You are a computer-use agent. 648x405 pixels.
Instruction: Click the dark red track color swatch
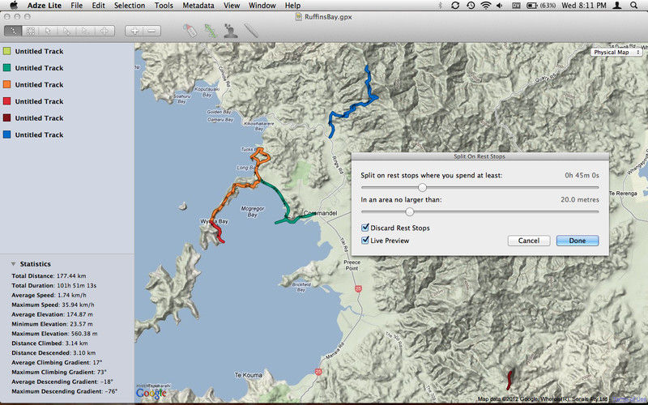pos(6,117)
